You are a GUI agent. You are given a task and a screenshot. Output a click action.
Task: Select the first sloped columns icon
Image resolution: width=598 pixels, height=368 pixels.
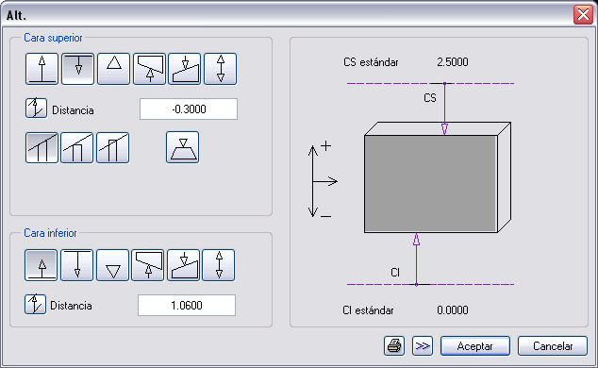[42, 147]
